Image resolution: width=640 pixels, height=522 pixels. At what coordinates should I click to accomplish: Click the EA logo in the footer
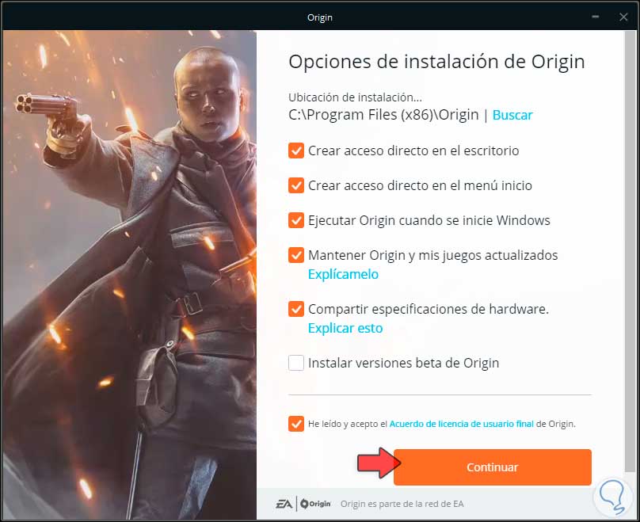click(284, 504)
